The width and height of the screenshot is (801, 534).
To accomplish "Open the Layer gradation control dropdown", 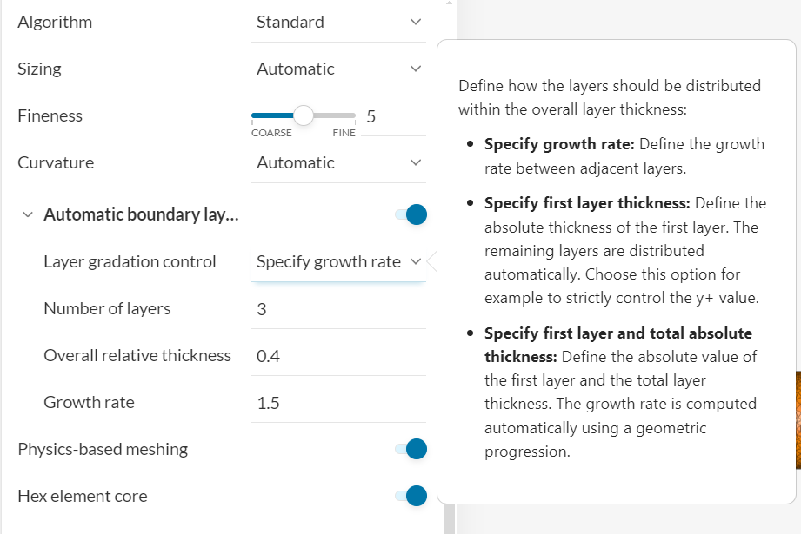I will click(338, 262).
